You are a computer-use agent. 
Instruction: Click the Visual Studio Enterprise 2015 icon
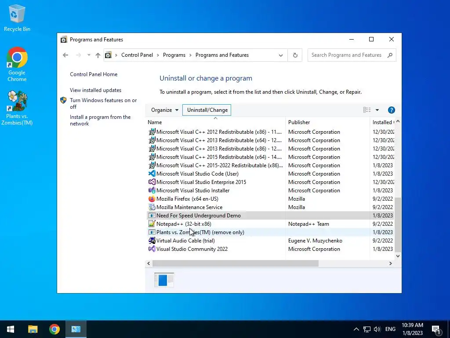[152, 182]
